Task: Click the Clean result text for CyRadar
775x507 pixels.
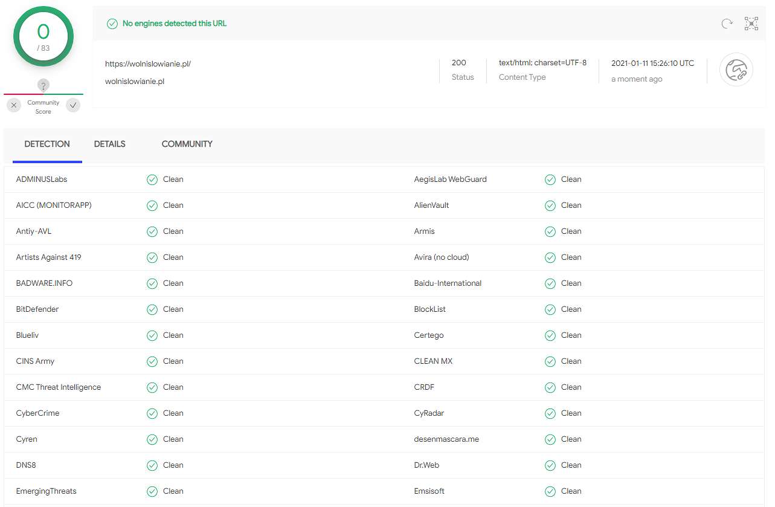Action: pyautogui.click(x=571, y=413)
